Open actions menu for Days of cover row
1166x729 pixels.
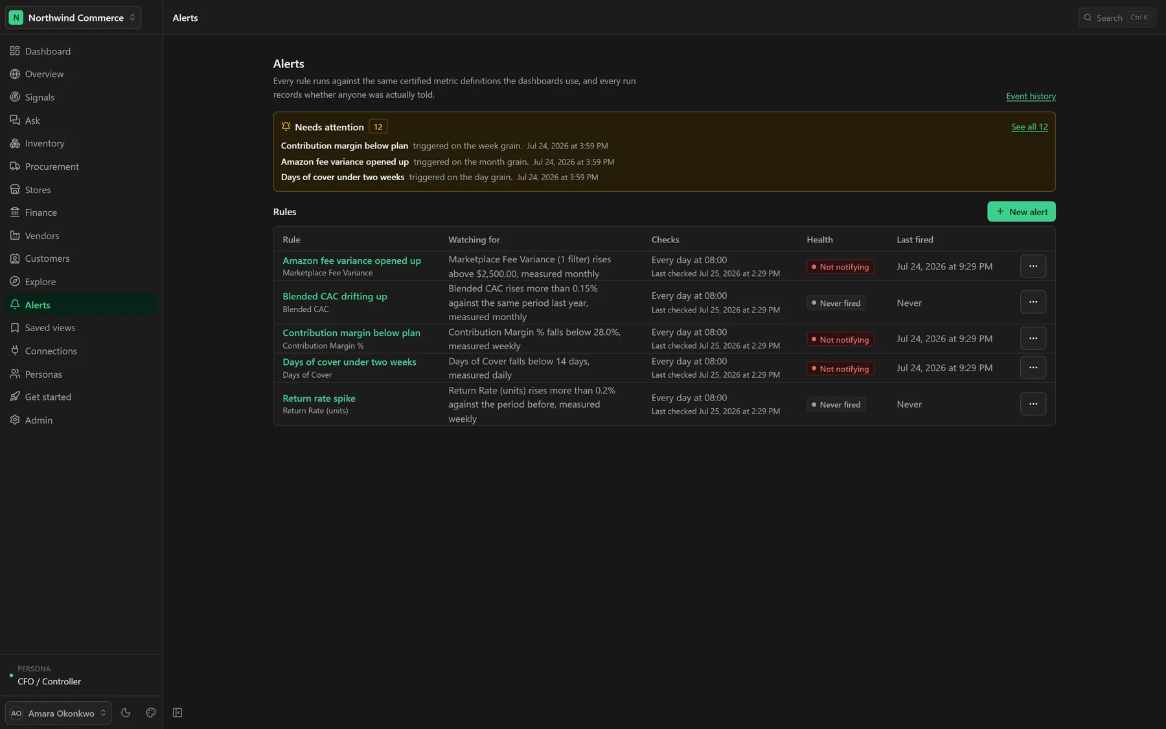(1033, 367)
